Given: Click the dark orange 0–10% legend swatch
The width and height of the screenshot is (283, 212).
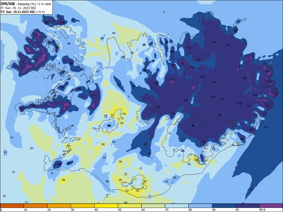Looking at the screenshot, I should tap(12, 206).
